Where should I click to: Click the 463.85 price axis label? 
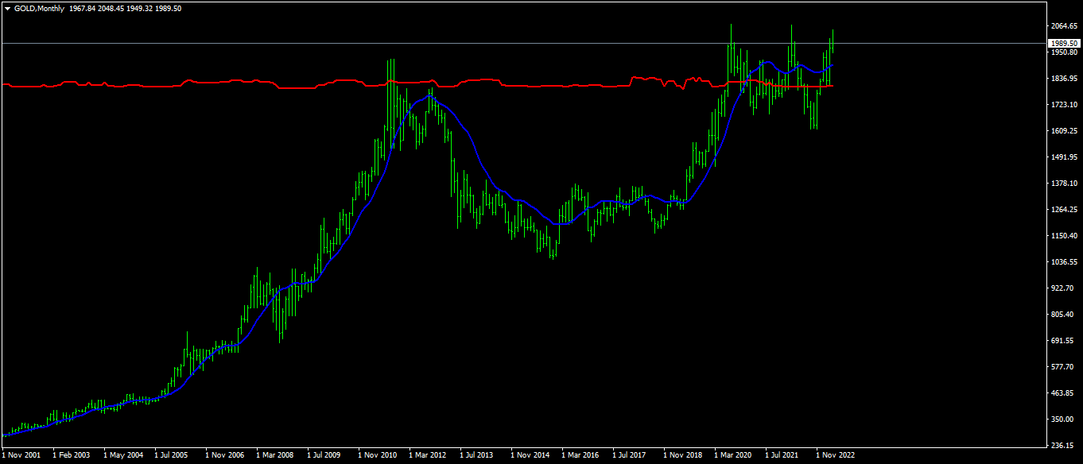click(1062, 393)
